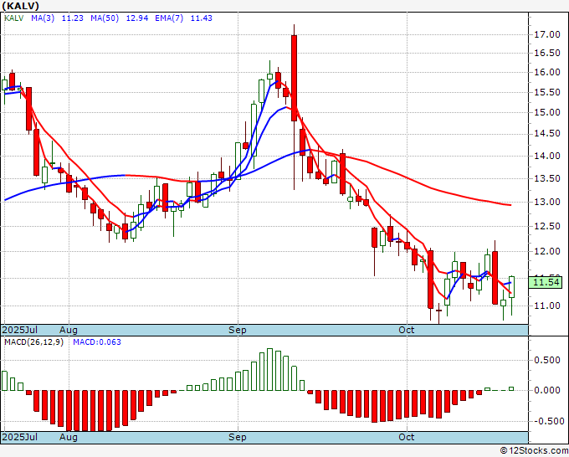The width and height of the screenshot is (569, 457).
Task: Click the MACD:0.063 value readout
Action: click(x=97, y=342)
